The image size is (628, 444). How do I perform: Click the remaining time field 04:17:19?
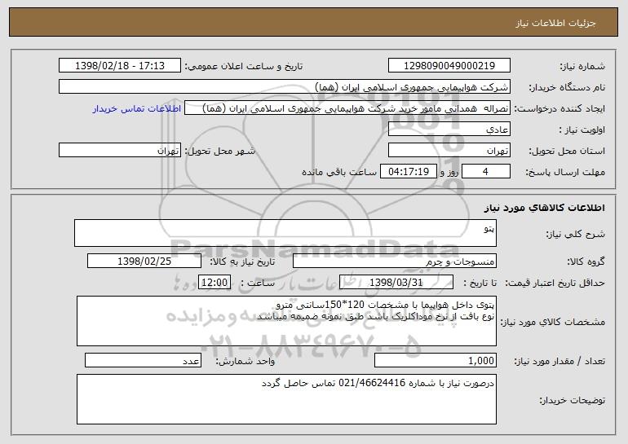408,172
